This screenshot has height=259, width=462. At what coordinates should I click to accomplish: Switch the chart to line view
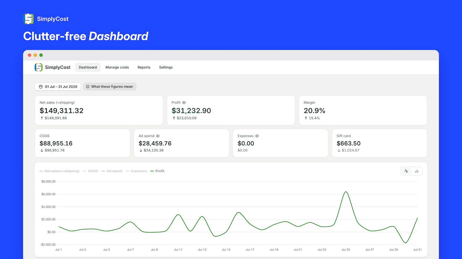pos(406,171)
